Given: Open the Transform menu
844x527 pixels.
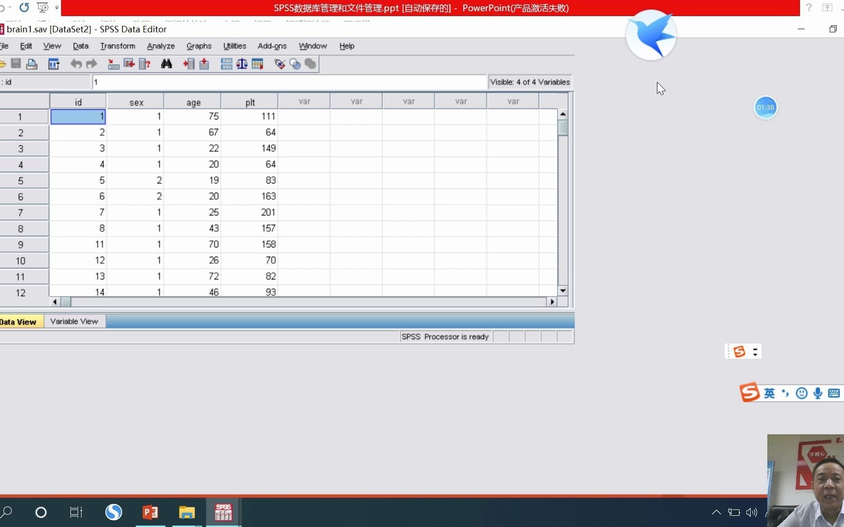Looking at the screenshot, I should click(x=117, y=46).
